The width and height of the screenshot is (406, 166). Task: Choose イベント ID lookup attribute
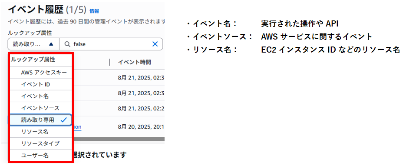(41, 84)
